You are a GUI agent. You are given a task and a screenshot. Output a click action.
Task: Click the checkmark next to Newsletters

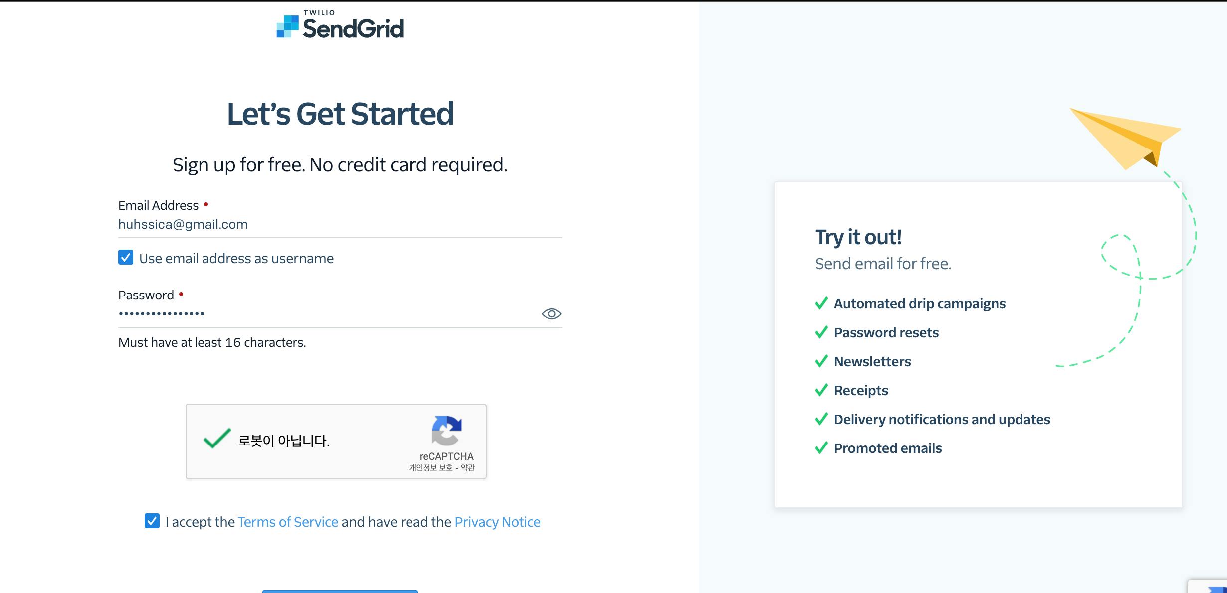pyautogui.click(x=821, y=361)
